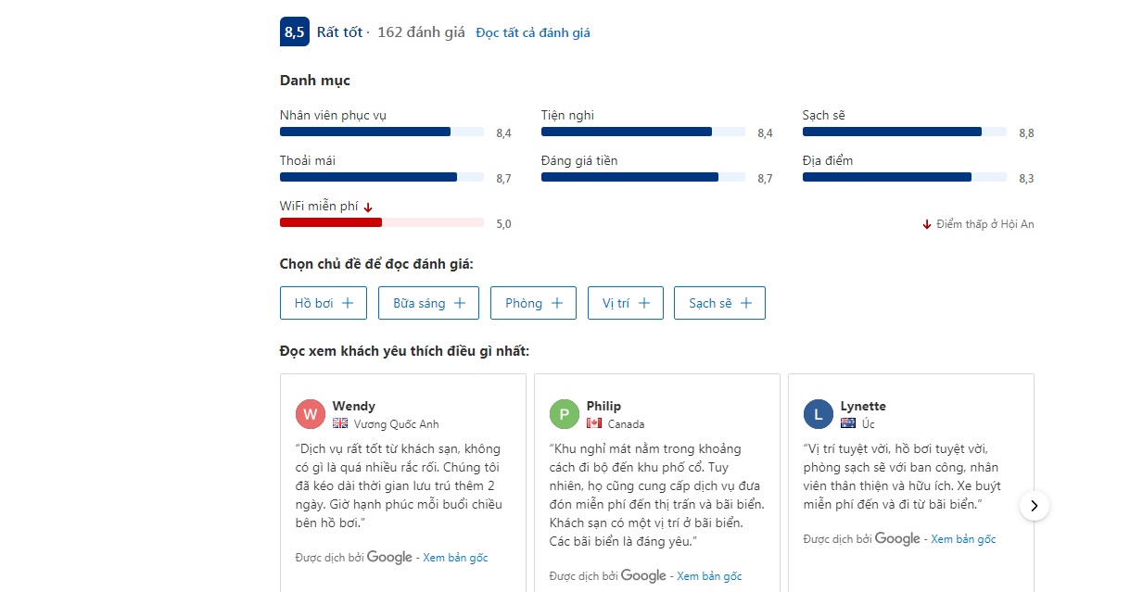Screen dimensions: 1143x592
Task: Click the Sạch sẽ 8,8 rating bar
Action: (x=904, y=132)
